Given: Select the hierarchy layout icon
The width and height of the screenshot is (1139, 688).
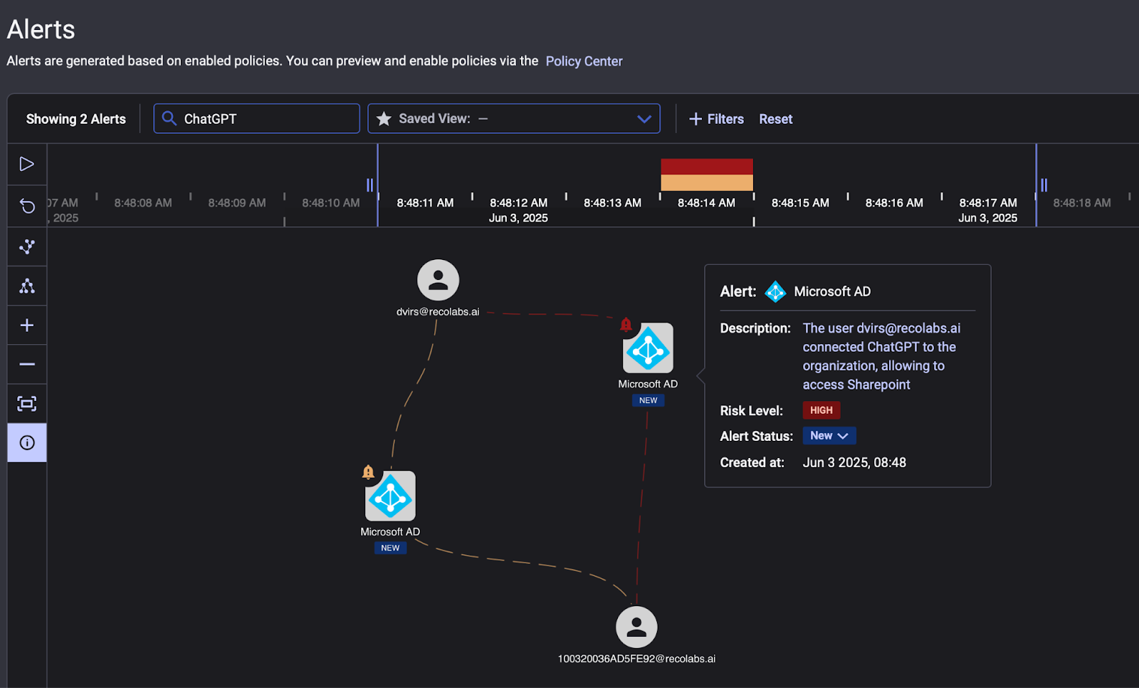Looking at the screenshot, I should [27, 286].
